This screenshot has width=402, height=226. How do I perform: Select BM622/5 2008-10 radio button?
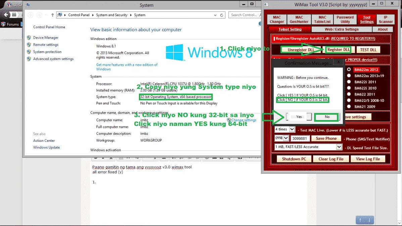pos(349,101)
